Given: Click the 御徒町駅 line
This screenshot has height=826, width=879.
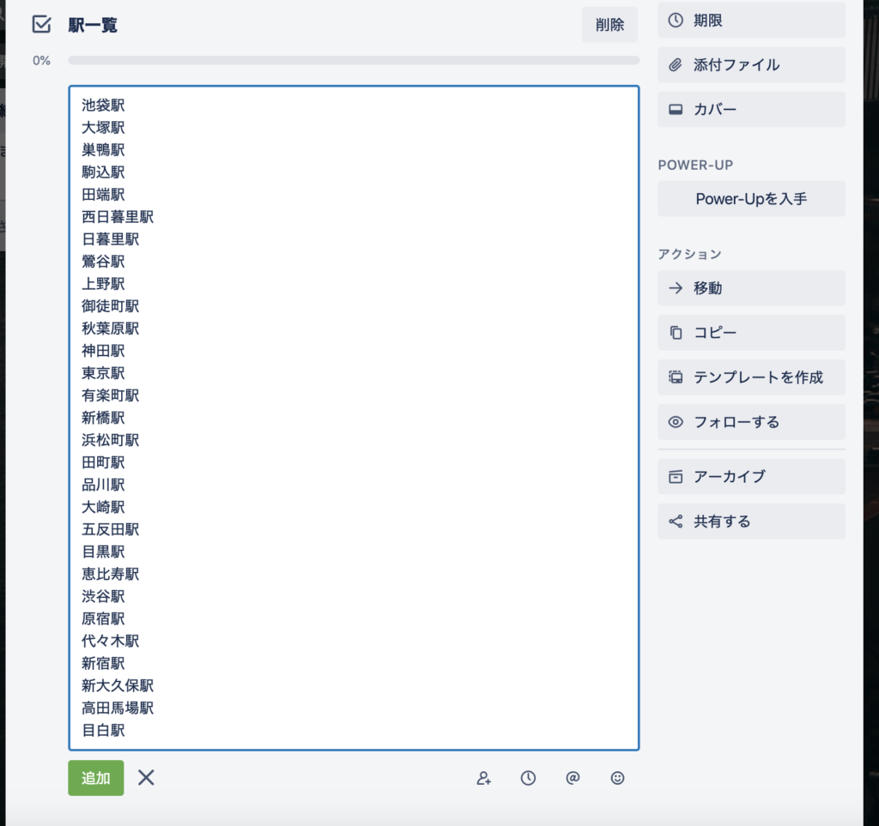Looking at the screenshot, I should pyautogui.click(x=111, y=306).
